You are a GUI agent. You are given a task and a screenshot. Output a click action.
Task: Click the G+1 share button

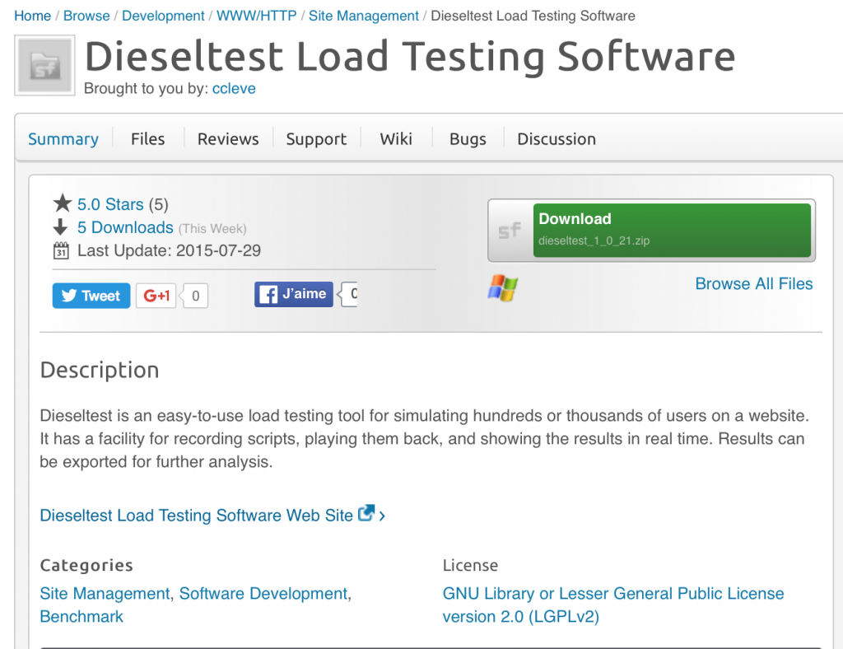[156, 295]
